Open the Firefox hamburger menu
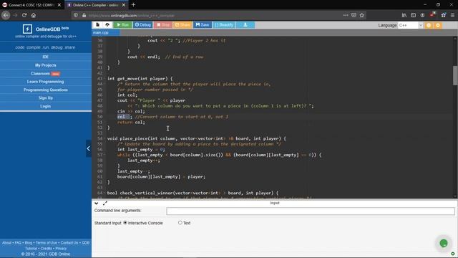 [x=452, y=15]
